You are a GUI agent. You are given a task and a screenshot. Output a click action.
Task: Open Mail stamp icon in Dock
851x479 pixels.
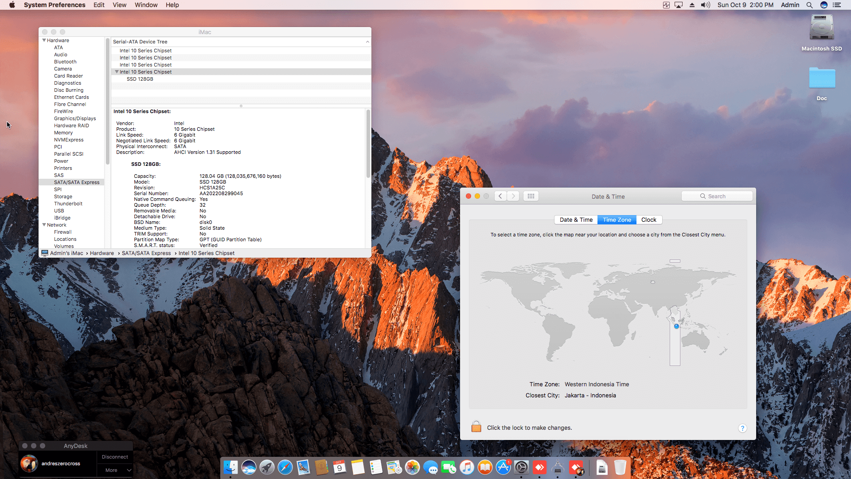coord(303,467)
